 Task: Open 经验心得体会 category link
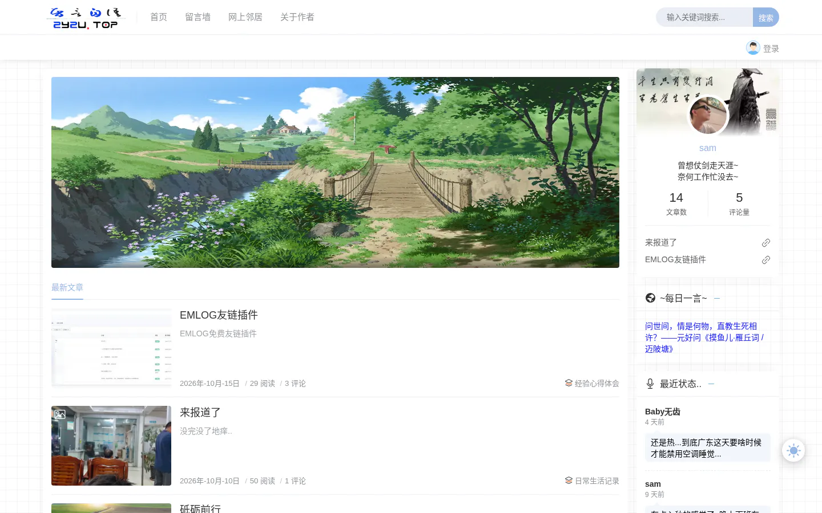tap(597, 384)
